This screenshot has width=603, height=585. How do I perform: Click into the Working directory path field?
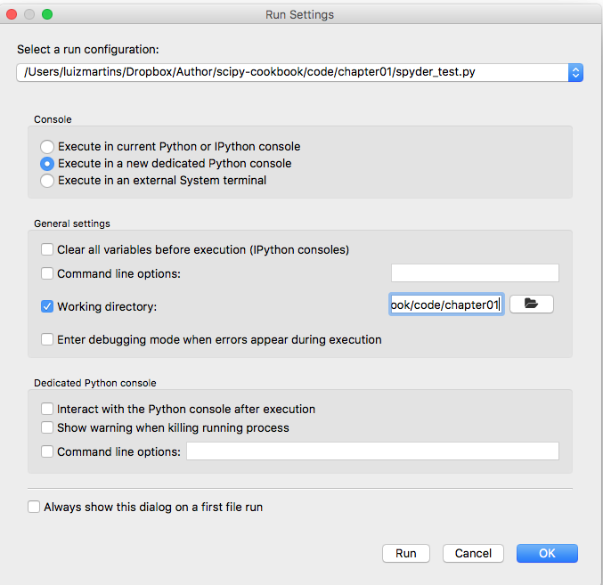tap(446, 305)
